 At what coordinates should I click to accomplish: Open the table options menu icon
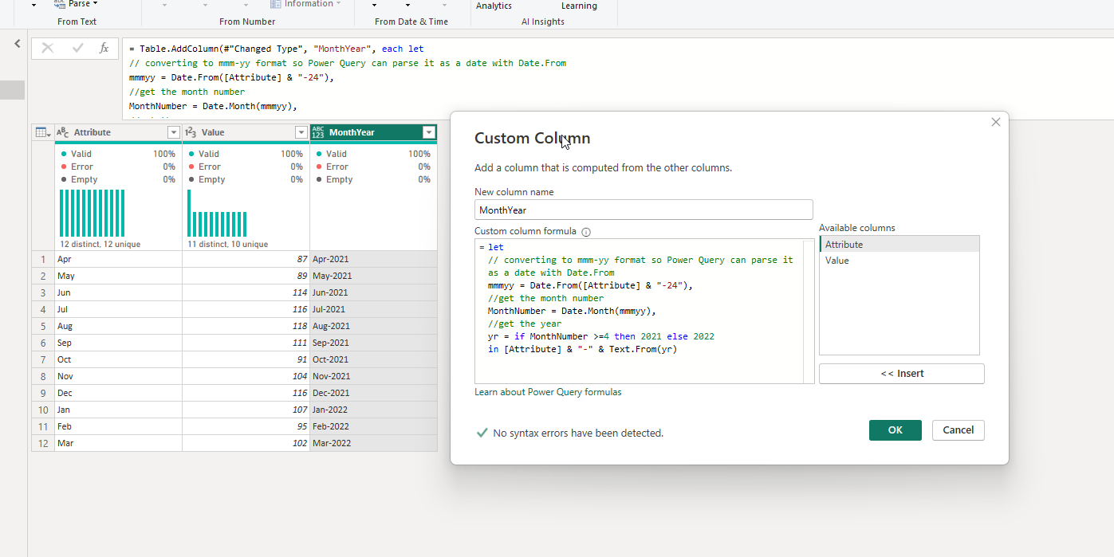(x=42, y=132)
